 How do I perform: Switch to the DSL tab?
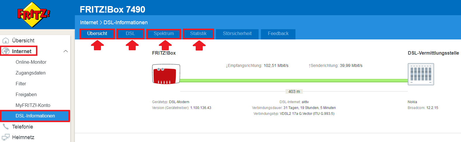130,34
